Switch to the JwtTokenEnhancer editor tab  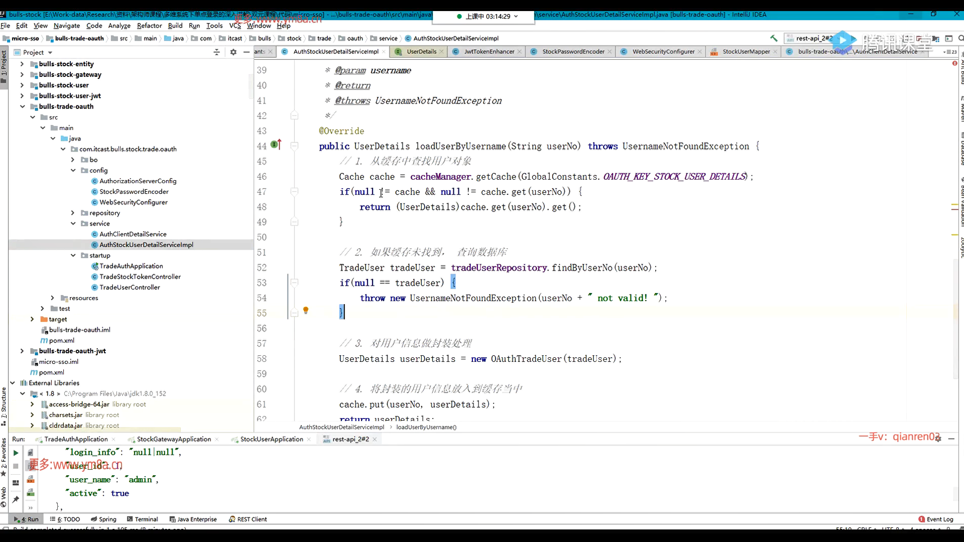[x=489, y=52]
